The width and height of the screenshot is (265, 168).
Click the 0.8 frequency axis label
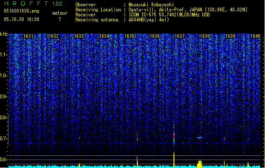click(4, 118)
